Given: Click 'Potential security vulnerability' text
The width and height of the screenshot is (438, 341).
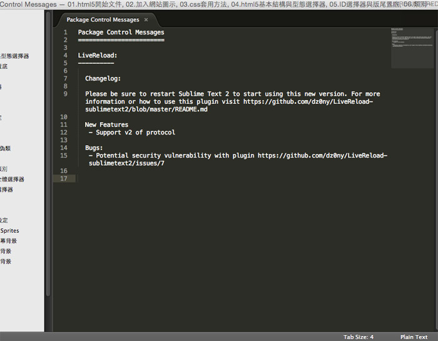Looking at the screenshot, I should pos(153,155).
